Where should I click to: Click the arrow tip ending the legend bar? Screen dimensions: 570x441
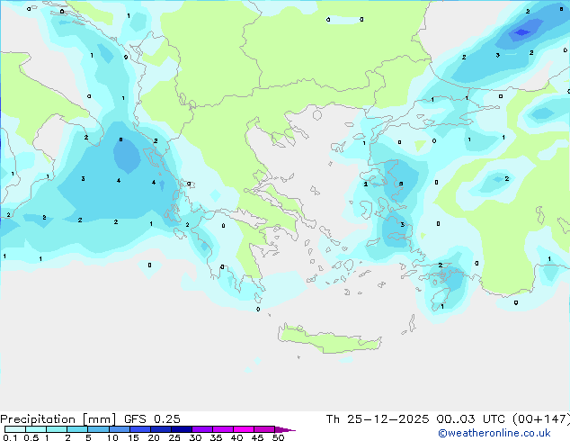pyautogui.click(x=285, y=429)
